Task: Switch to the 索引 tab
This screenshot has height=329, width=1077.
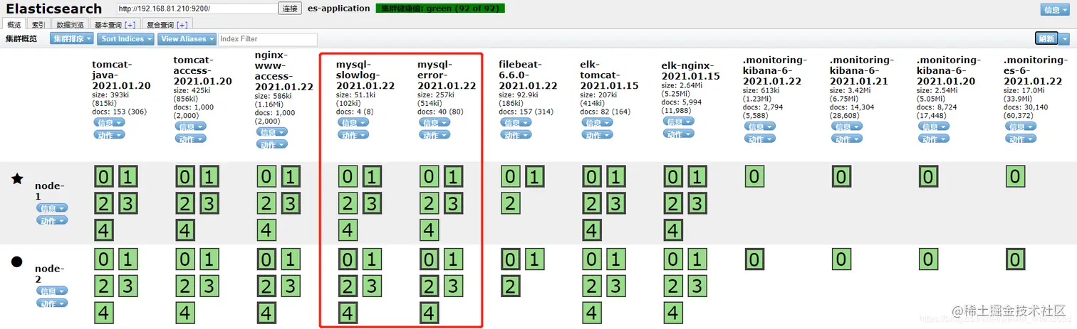Action: 38,24
